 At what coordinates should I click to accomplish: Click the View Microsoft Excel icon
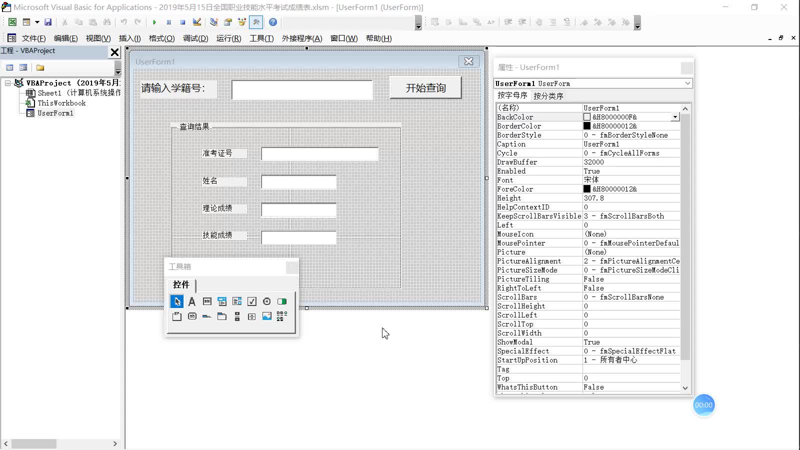click(12, 22)
